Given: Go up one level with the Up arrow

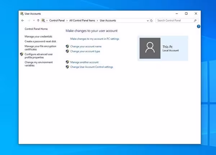Looking at the screenshot, I should pyautogui.click(x=38, y=21).
